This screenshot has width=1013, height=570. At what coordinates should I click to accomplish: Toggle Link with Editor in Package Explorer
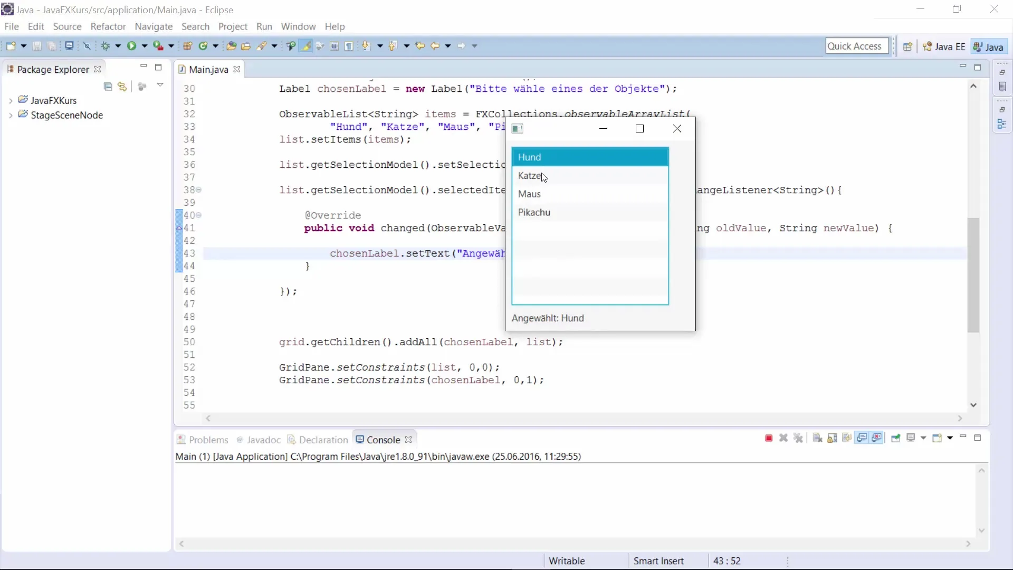tap(122, 87)
